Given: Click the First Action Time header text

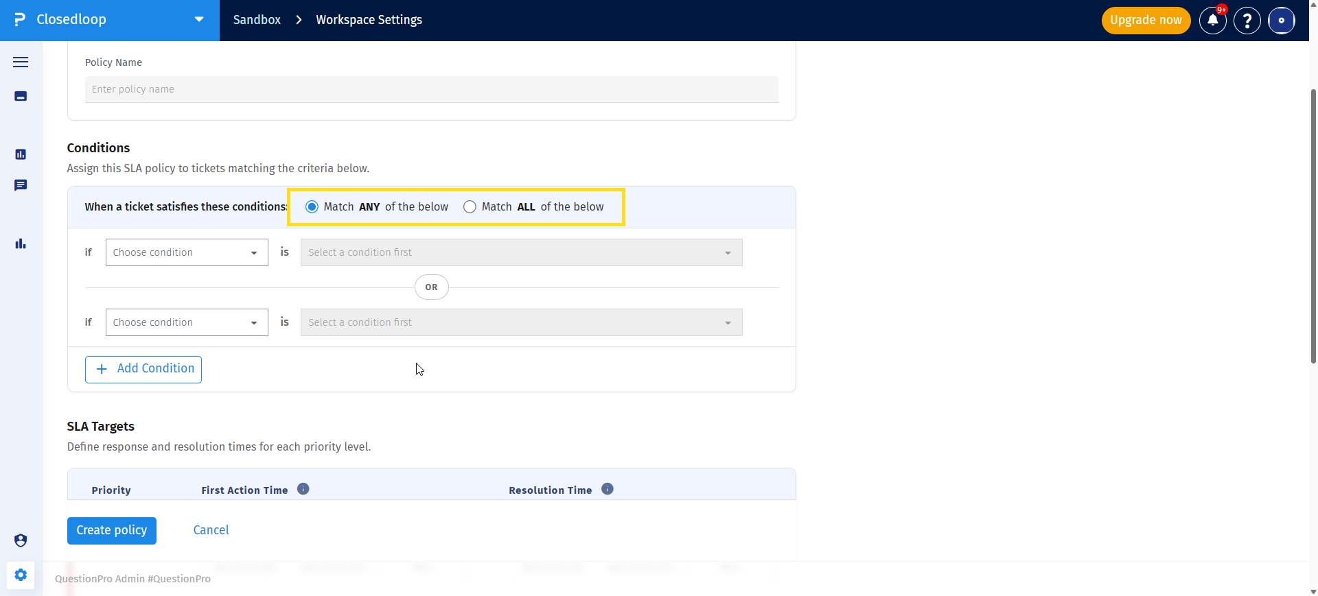Looking at the screenshot, I should (244, 490).
